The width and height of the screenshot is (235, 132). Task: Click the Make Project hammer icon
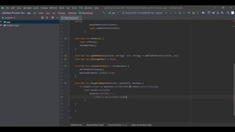point(104,13)
